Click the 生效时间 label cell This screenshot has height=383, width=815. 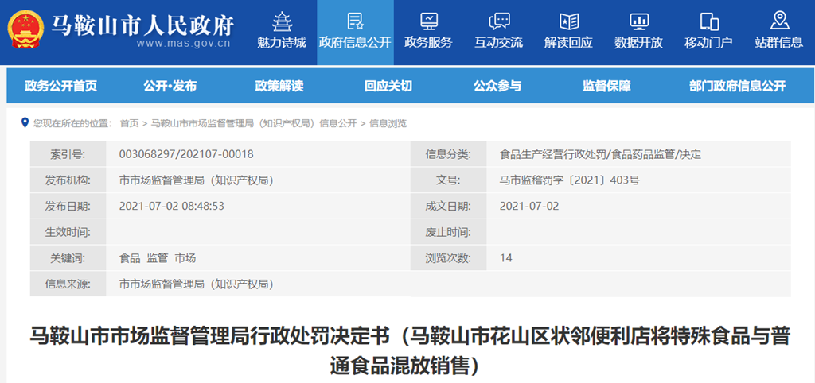[x=68, y=232]
